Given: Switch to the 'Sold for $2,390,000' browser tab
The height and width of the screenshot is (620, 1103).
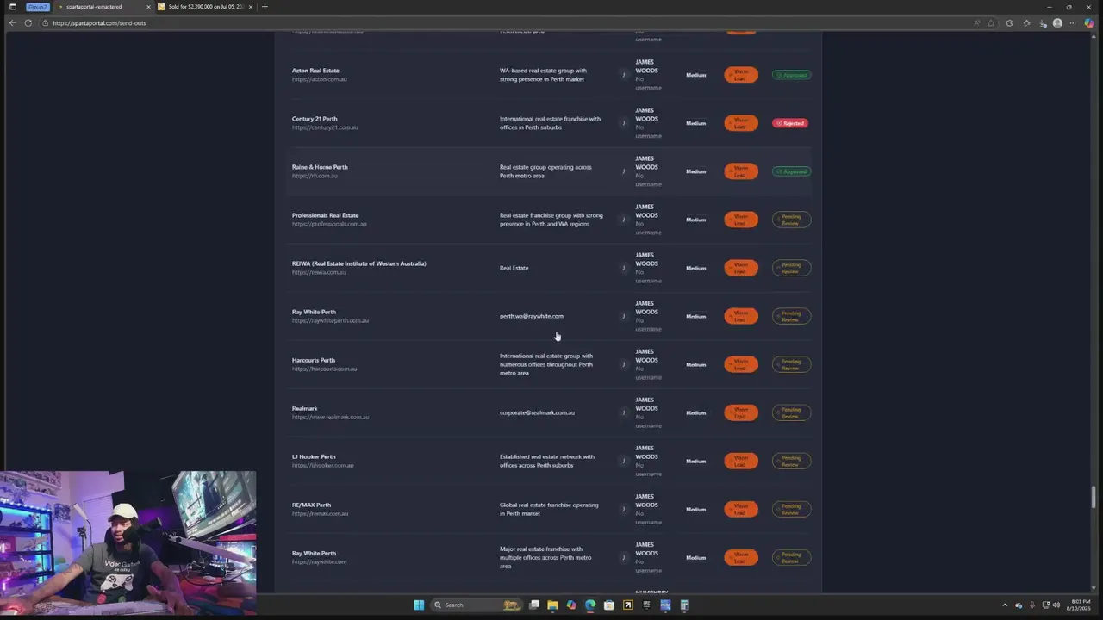Looking at the screenshot, I should tap(204, 7).
